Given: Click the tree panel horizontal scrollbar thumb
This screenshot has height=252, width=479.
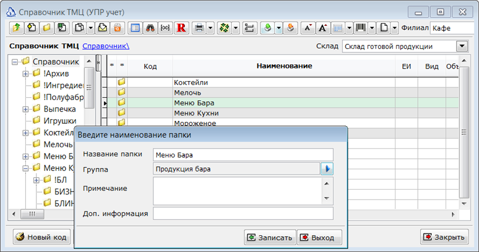Looking at the screenshot, I should [x=32, y=214].
